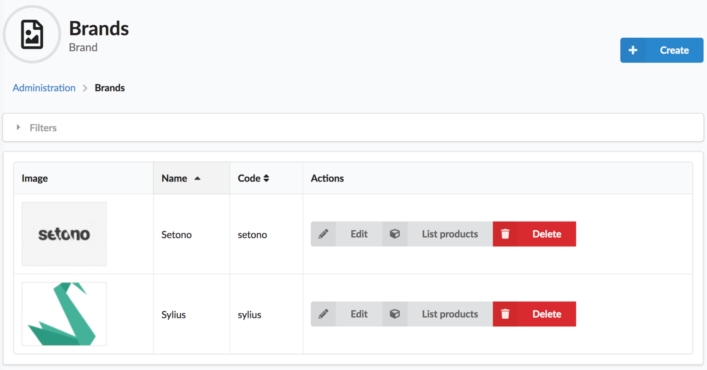List products for Sylius brand
Image resolution: width=707 pixels, height=370 pixels.
point(450,314)
